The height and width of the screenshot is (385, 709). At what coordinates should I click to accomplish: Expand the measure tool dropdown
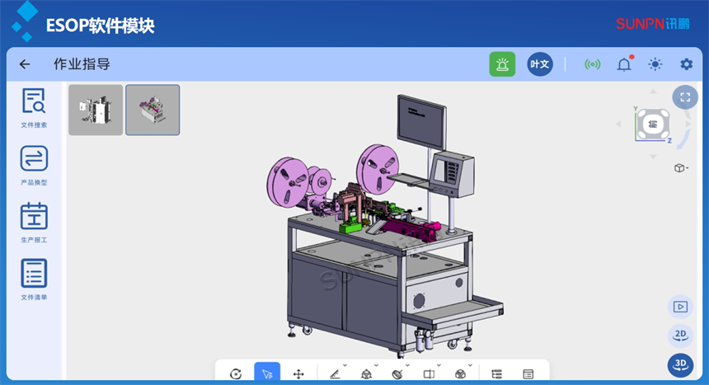pos(344,364)
